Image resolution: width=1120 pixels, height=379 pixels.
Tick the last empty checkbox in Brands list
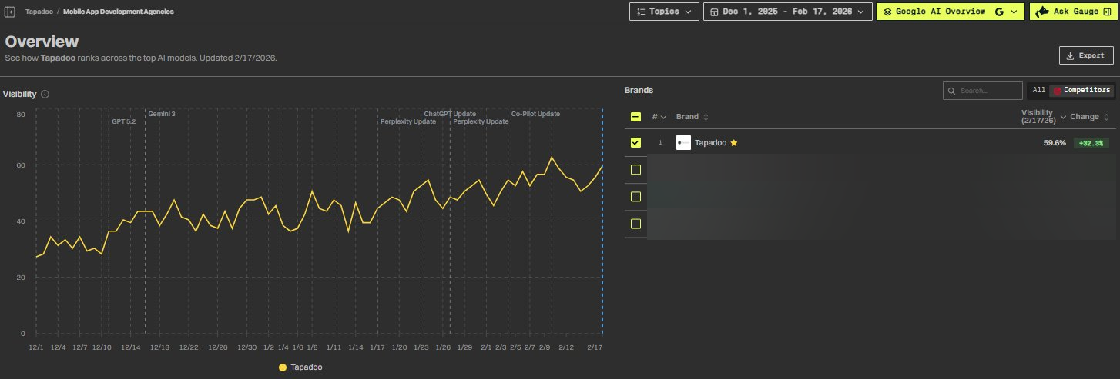tap(635, 224)
